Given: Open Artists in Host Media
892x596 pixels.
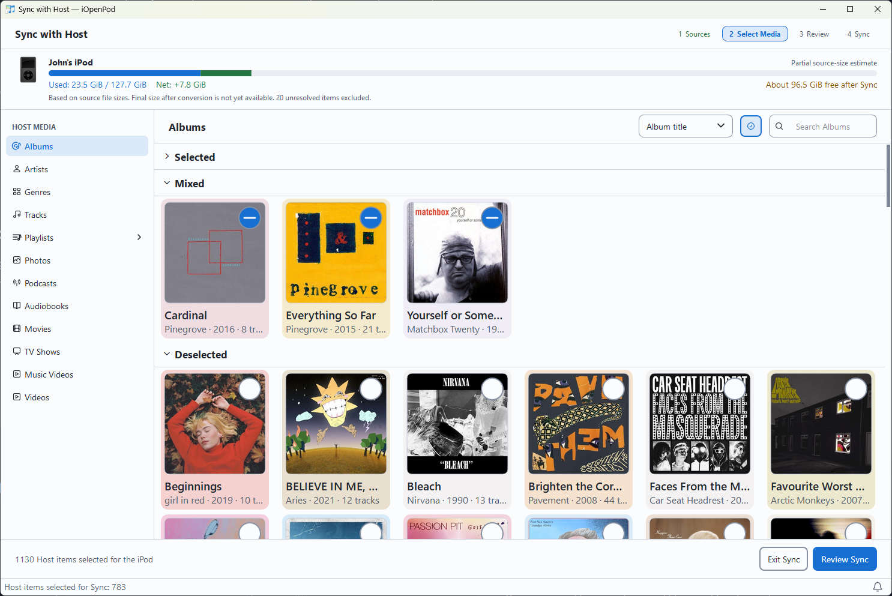Looking at the screenshot, I should [77, 169].
